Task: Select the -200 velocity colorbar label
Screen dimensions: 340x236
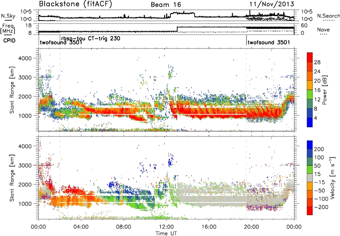Action: [321, 207]
